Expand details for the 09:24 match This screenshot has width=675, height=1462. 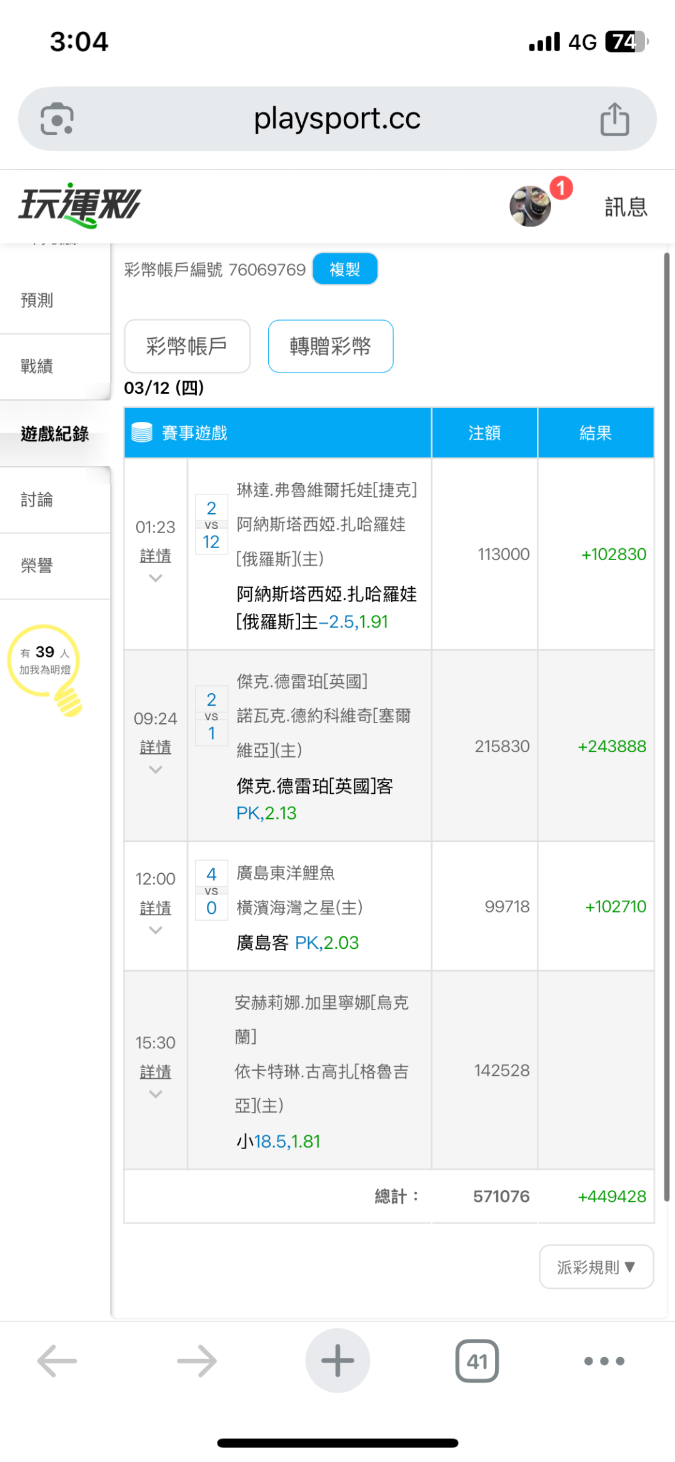(x=156, y=747)
